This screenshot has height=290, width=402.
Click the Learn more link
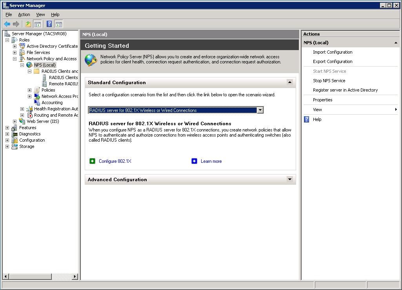[211, 161]
